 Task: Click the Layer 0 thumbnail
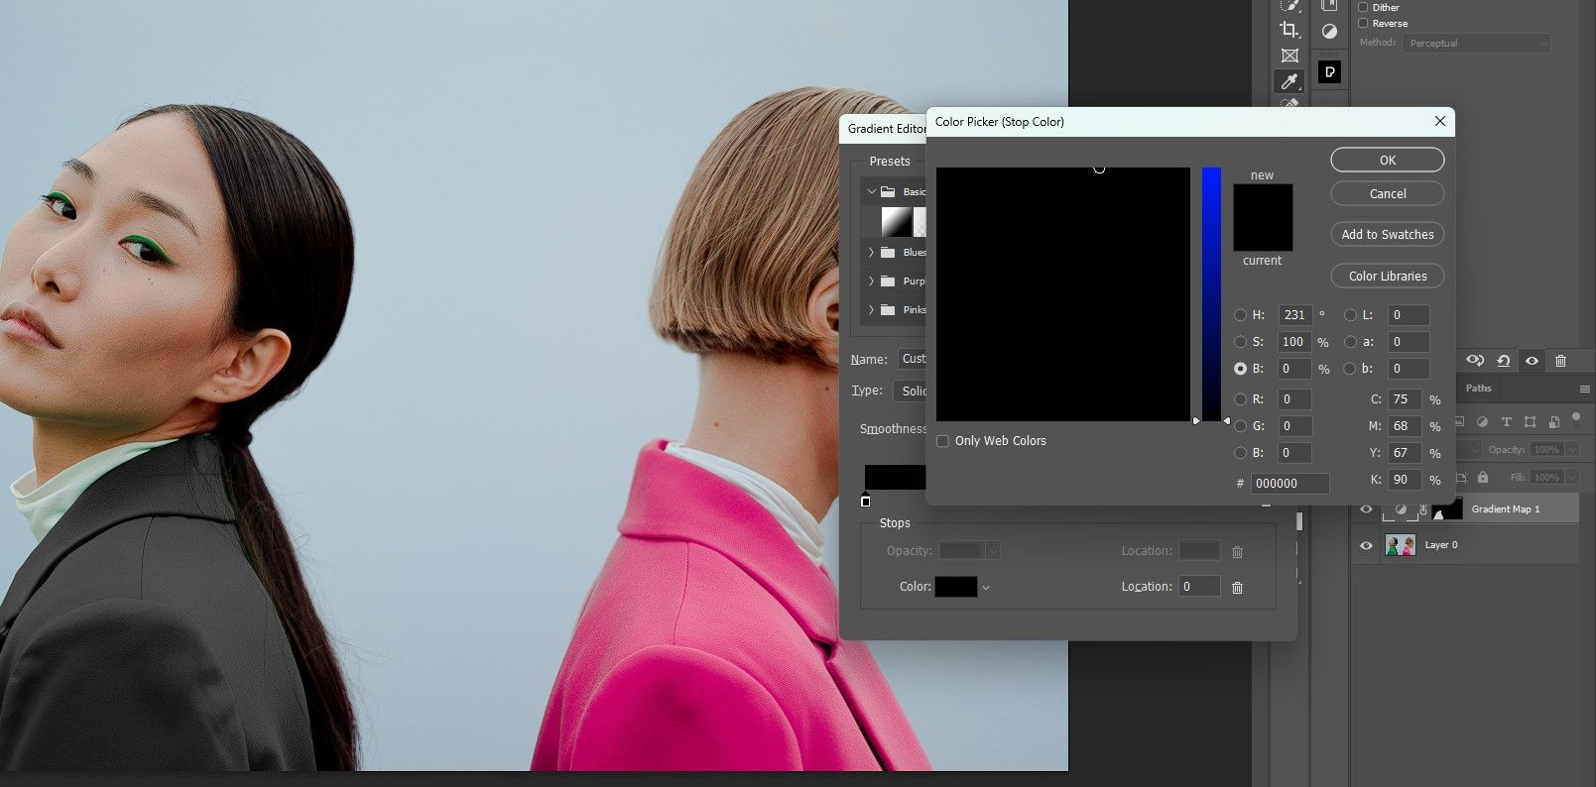pyautogui.click(x=1401, y=545)
